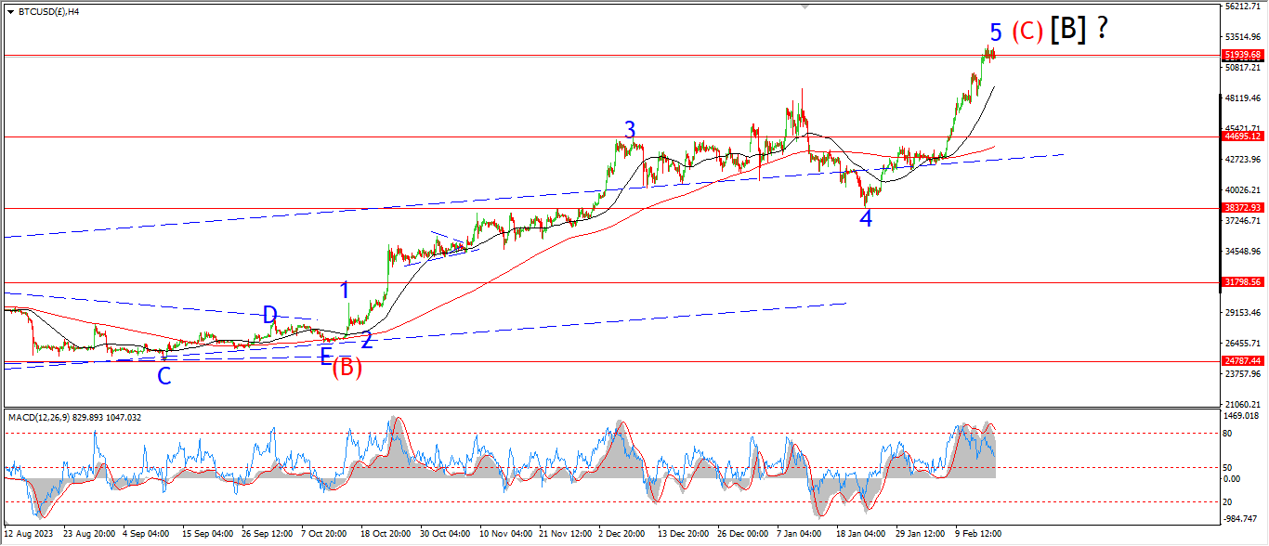
Task: Click the dropdown arrow beside BTCUSD(£),H4
Action: pyautogui.click(x=9, y=12)
